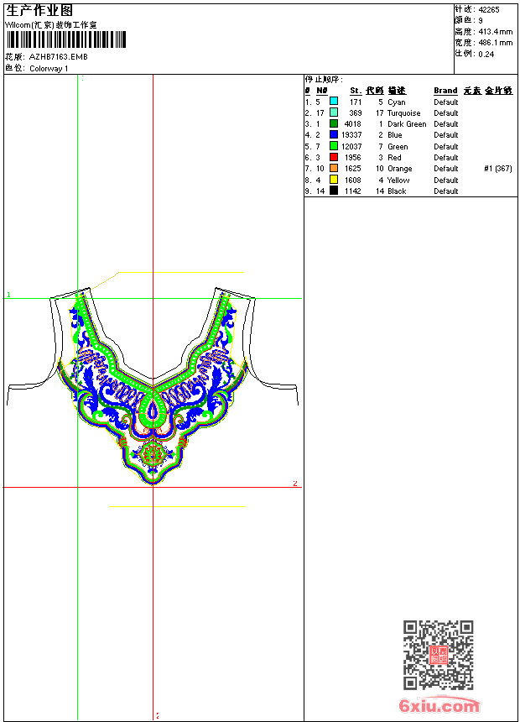Select the Yellow color swatch
The image size is (520, 722).
[x=334, y=180]
